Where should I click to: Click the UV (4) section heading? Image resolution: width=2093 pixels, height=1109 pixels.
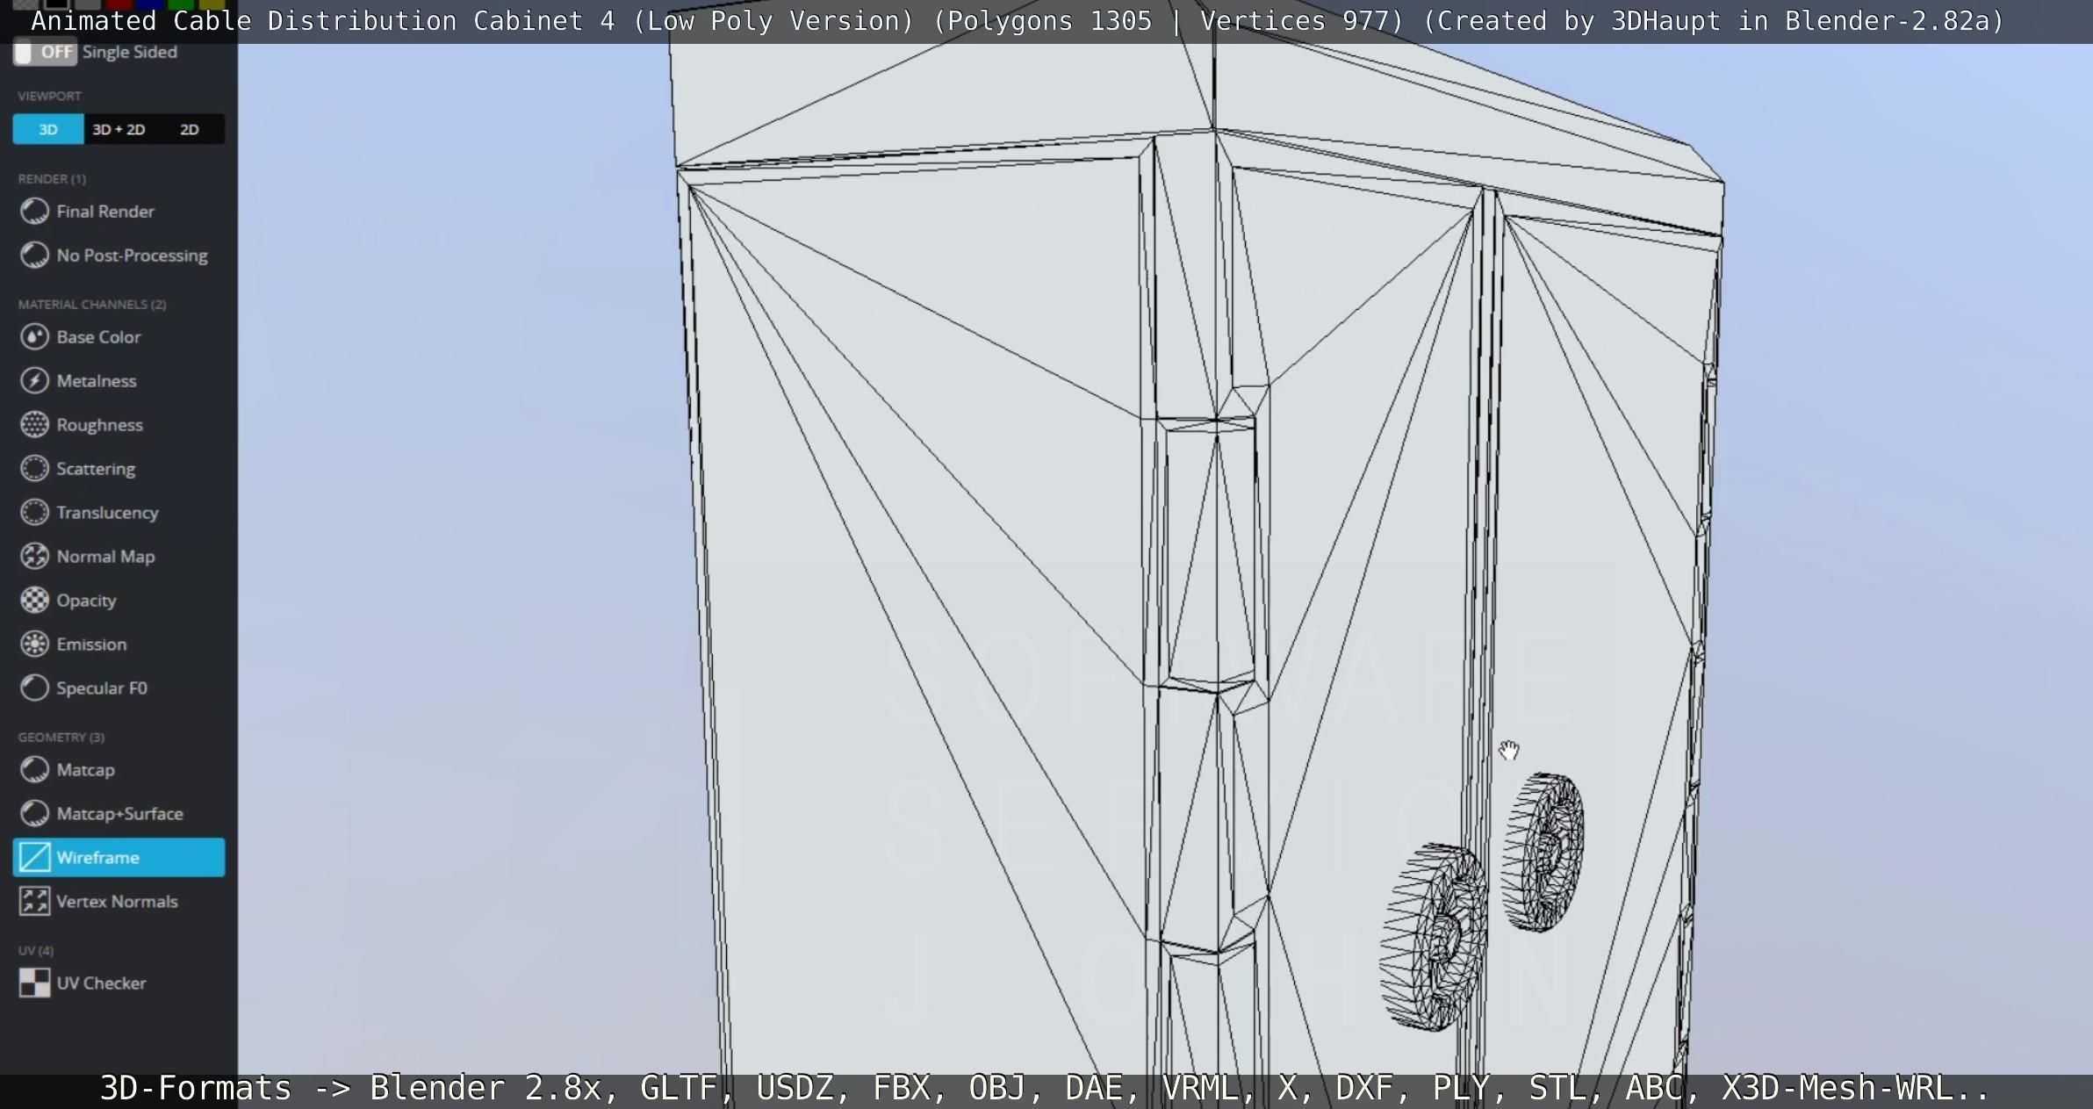36,951
